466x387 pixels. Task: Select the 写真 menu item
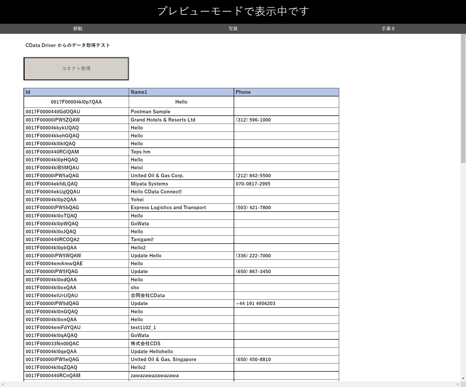click(x=233, y=29)
